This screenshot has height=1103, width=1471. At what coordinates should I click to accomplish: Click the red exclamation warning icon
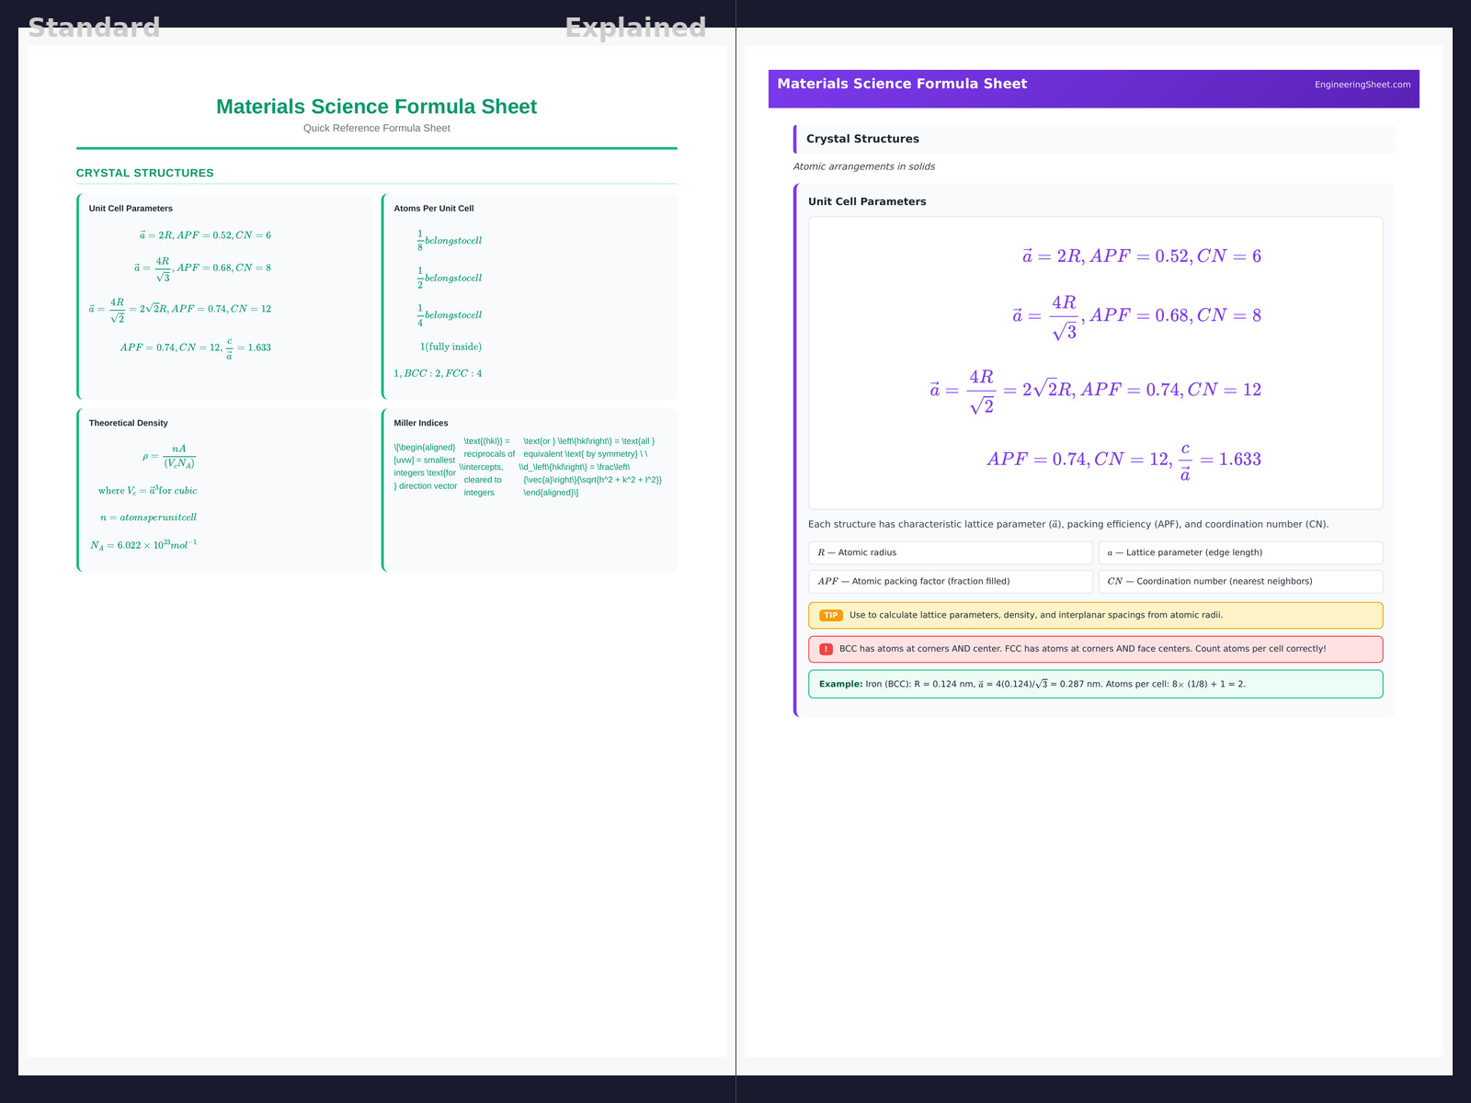[x=826, y=649]
